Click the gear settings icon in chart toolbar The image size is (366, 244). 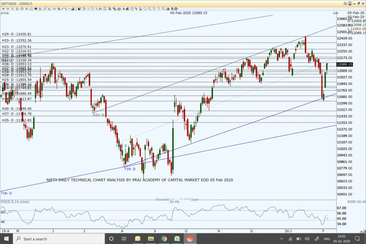click(x=176, y=9)
